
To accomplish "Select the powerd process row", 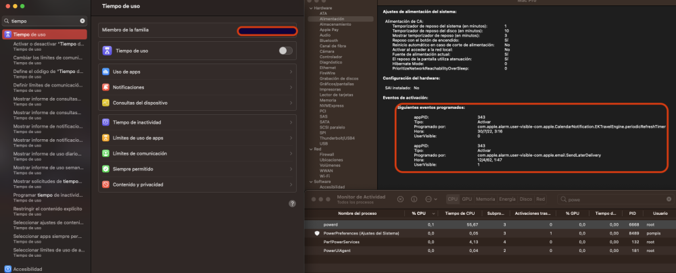I will (489, 225).
